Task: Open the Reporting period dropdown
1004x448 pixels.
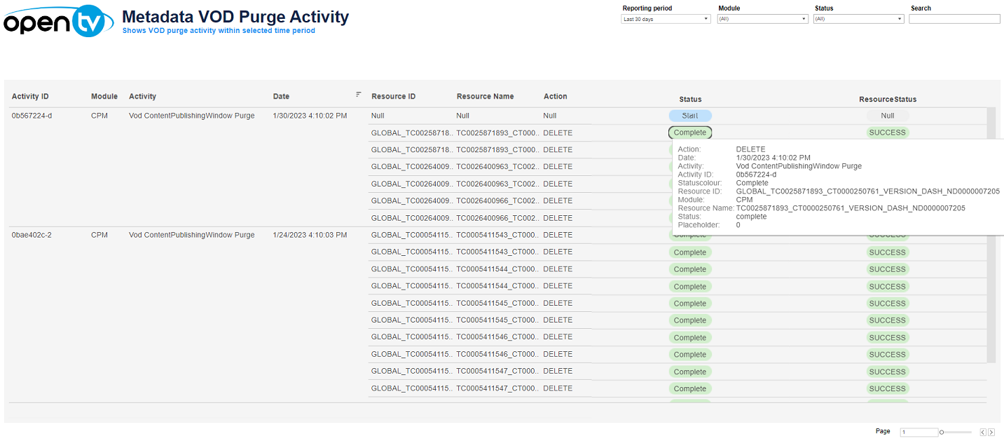Action: pyautogui.click(x=666, y=19)
